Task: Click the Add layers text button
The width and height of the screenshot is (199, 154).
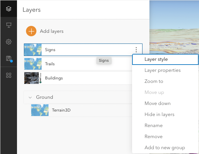Action: (x=52, y=31)
